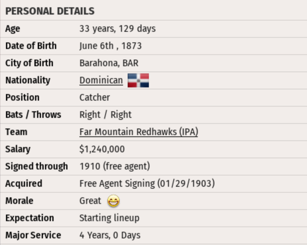Click the Nationality row label

coord(28,80)
